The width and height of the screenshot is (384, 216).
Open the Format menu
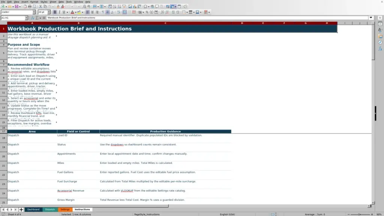[34, 2]
